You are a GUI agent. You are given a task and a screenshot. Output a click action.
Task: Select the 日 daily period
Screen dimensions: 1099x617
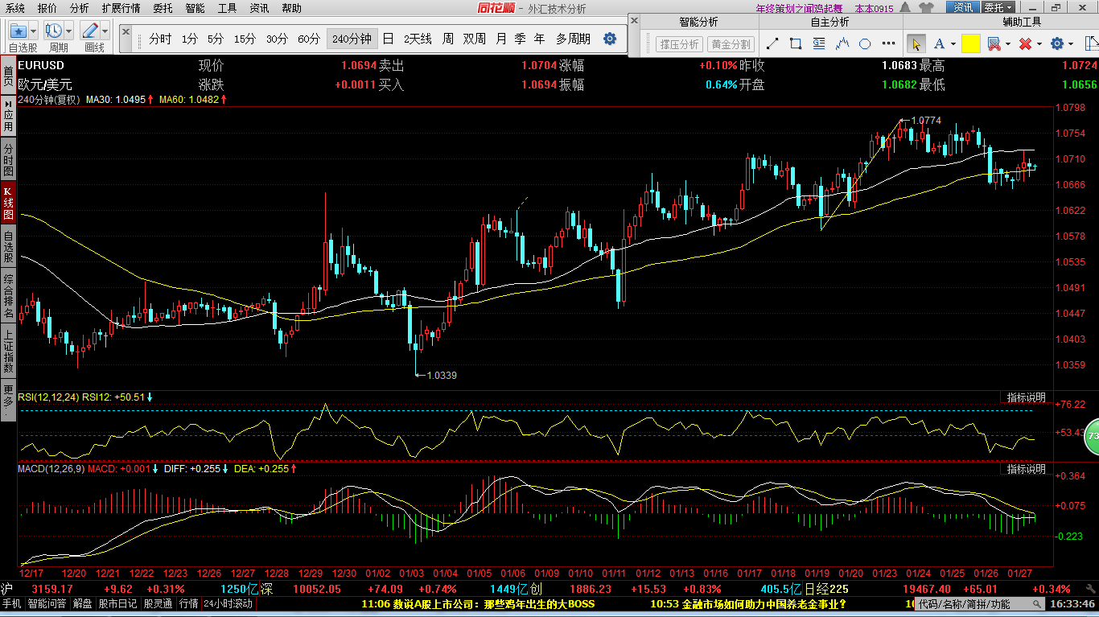(388, 39)
